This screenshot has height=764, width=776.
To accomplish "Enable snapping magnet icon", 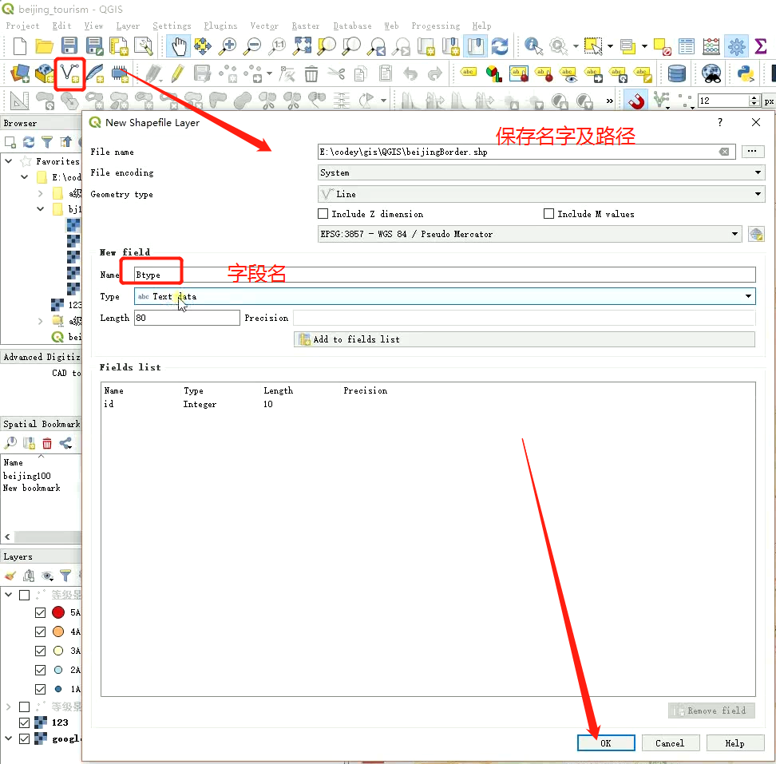I will click(x=636, y=101).
